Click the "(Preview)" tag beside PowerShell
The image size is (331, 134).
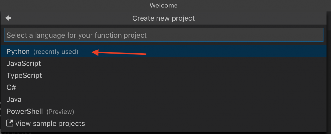click(x=60, y=112)
